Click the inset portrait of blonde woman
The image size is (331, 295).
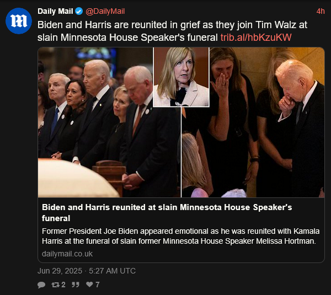181,77
